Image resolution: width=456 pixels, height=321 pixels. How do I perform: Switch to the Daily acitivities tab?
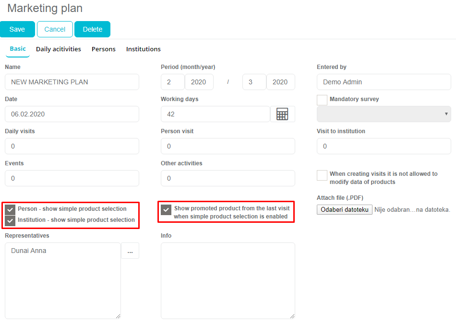coord(59,49)
